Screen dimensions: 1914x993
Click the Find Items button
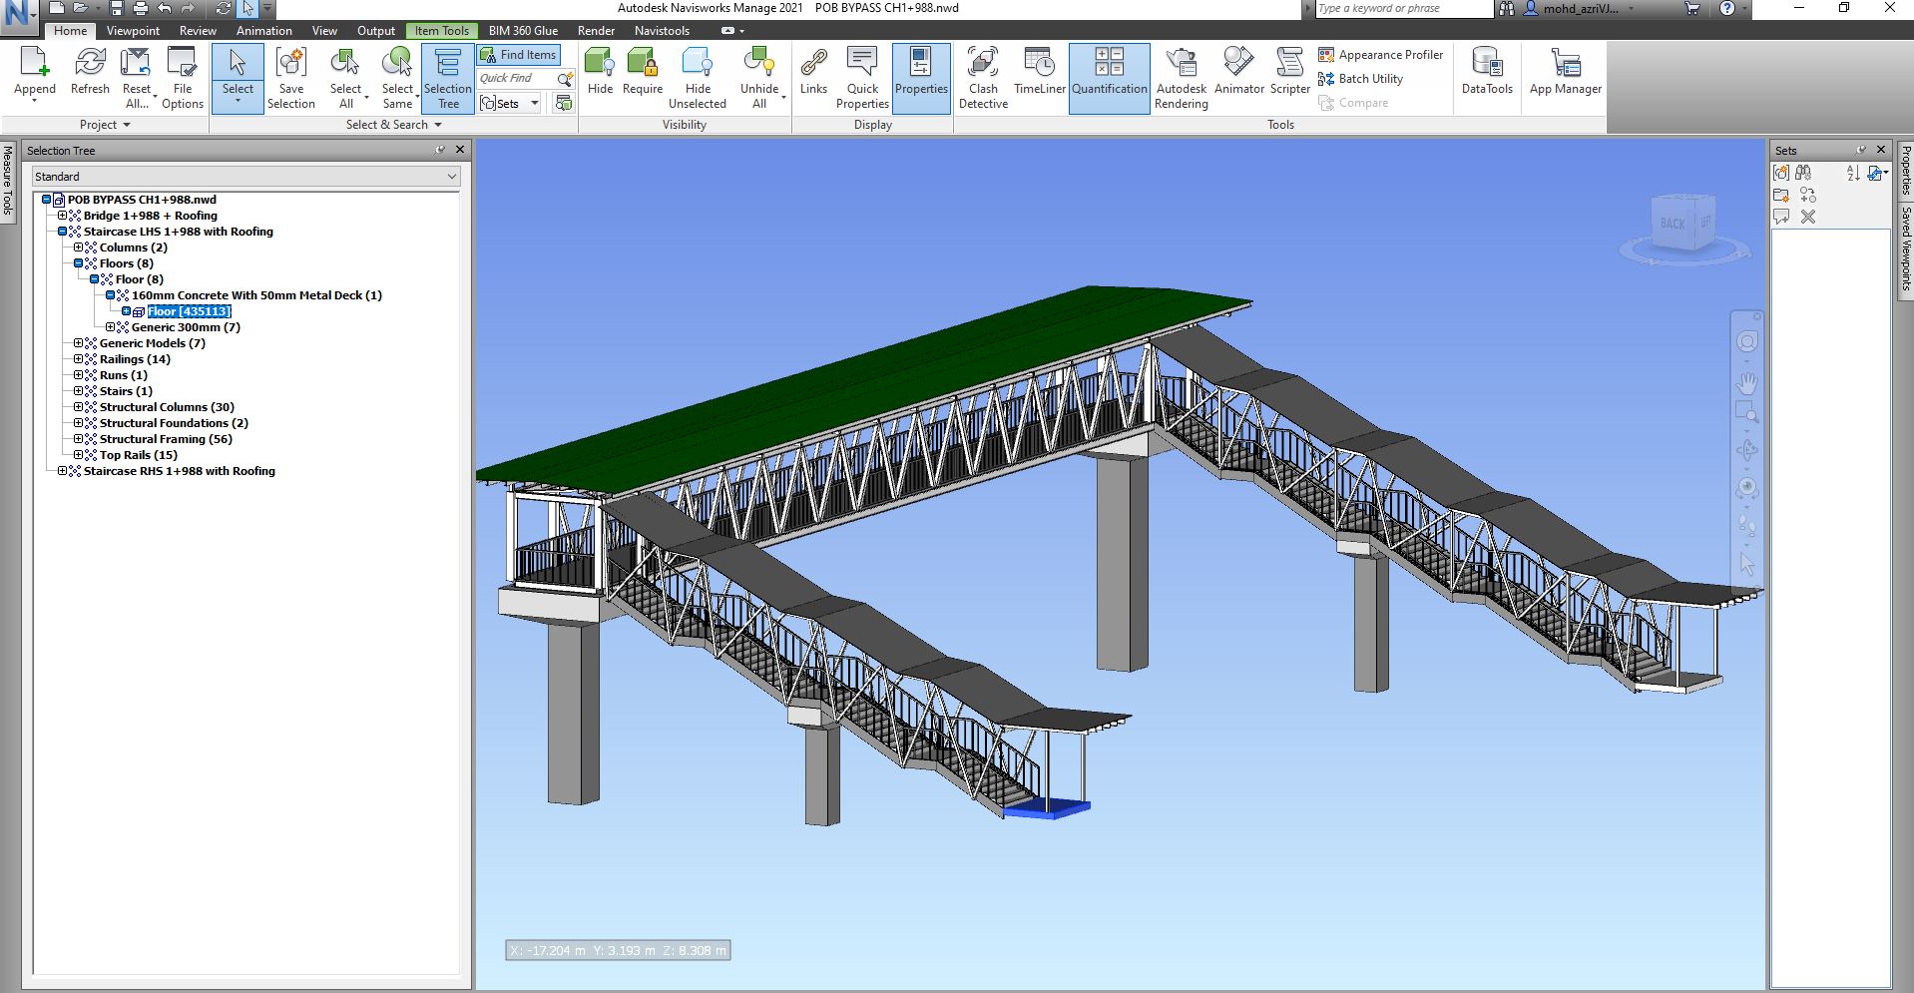(518, 55)
